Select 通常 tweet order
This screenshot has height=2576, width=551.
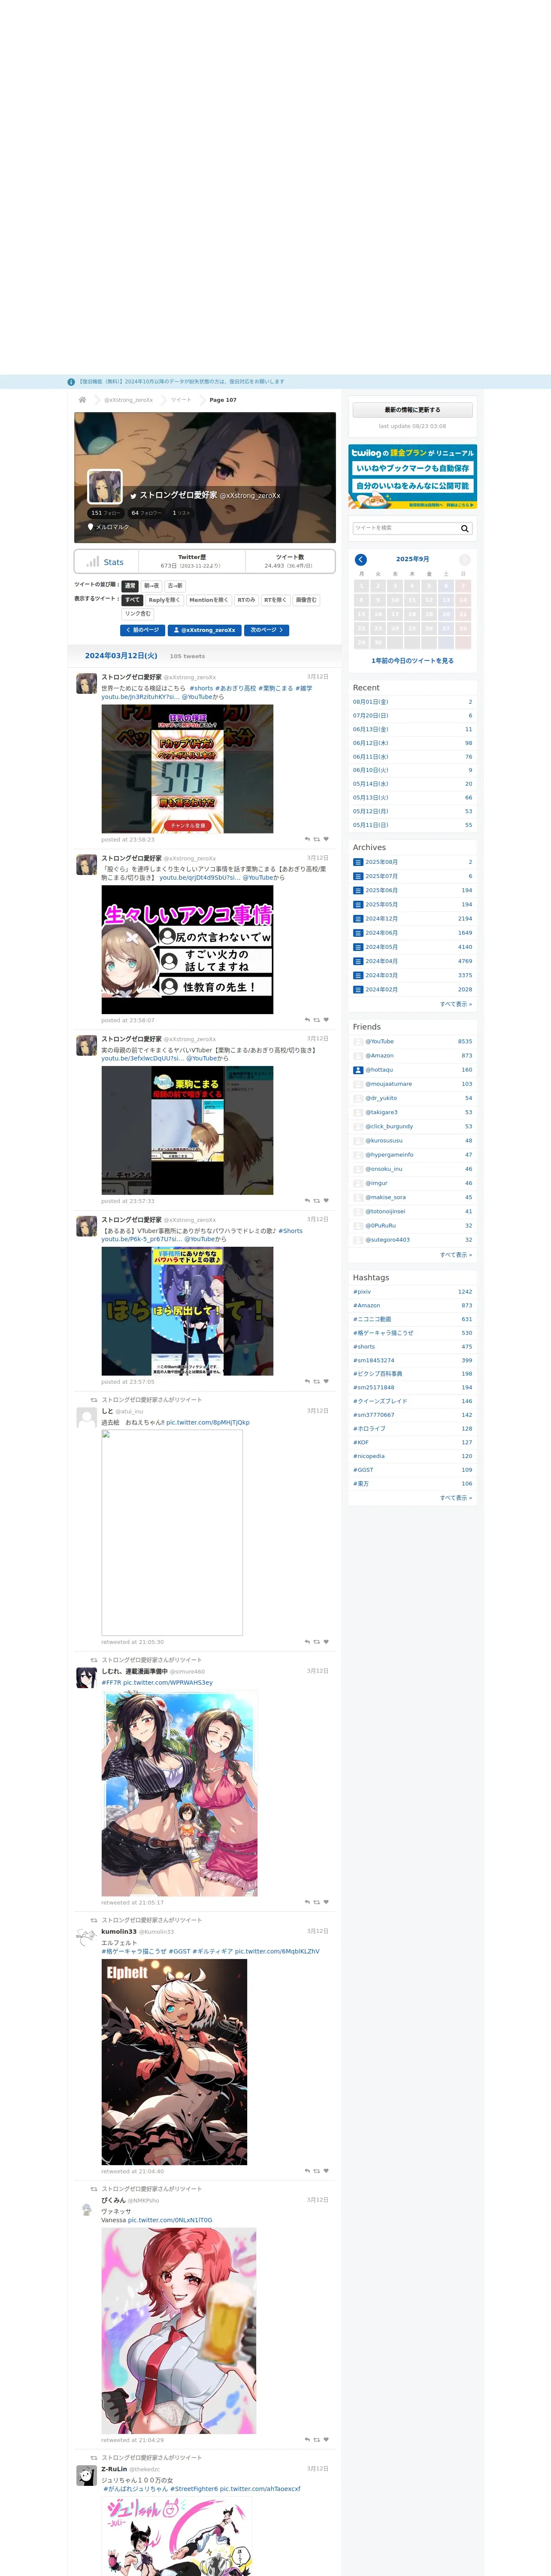click(x=130, y=586)
